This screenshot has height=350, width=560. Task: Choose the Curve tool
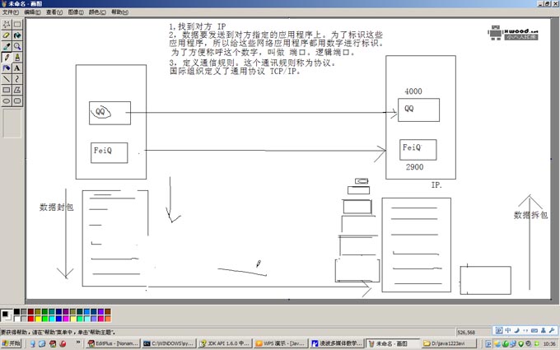pos(17,79)
